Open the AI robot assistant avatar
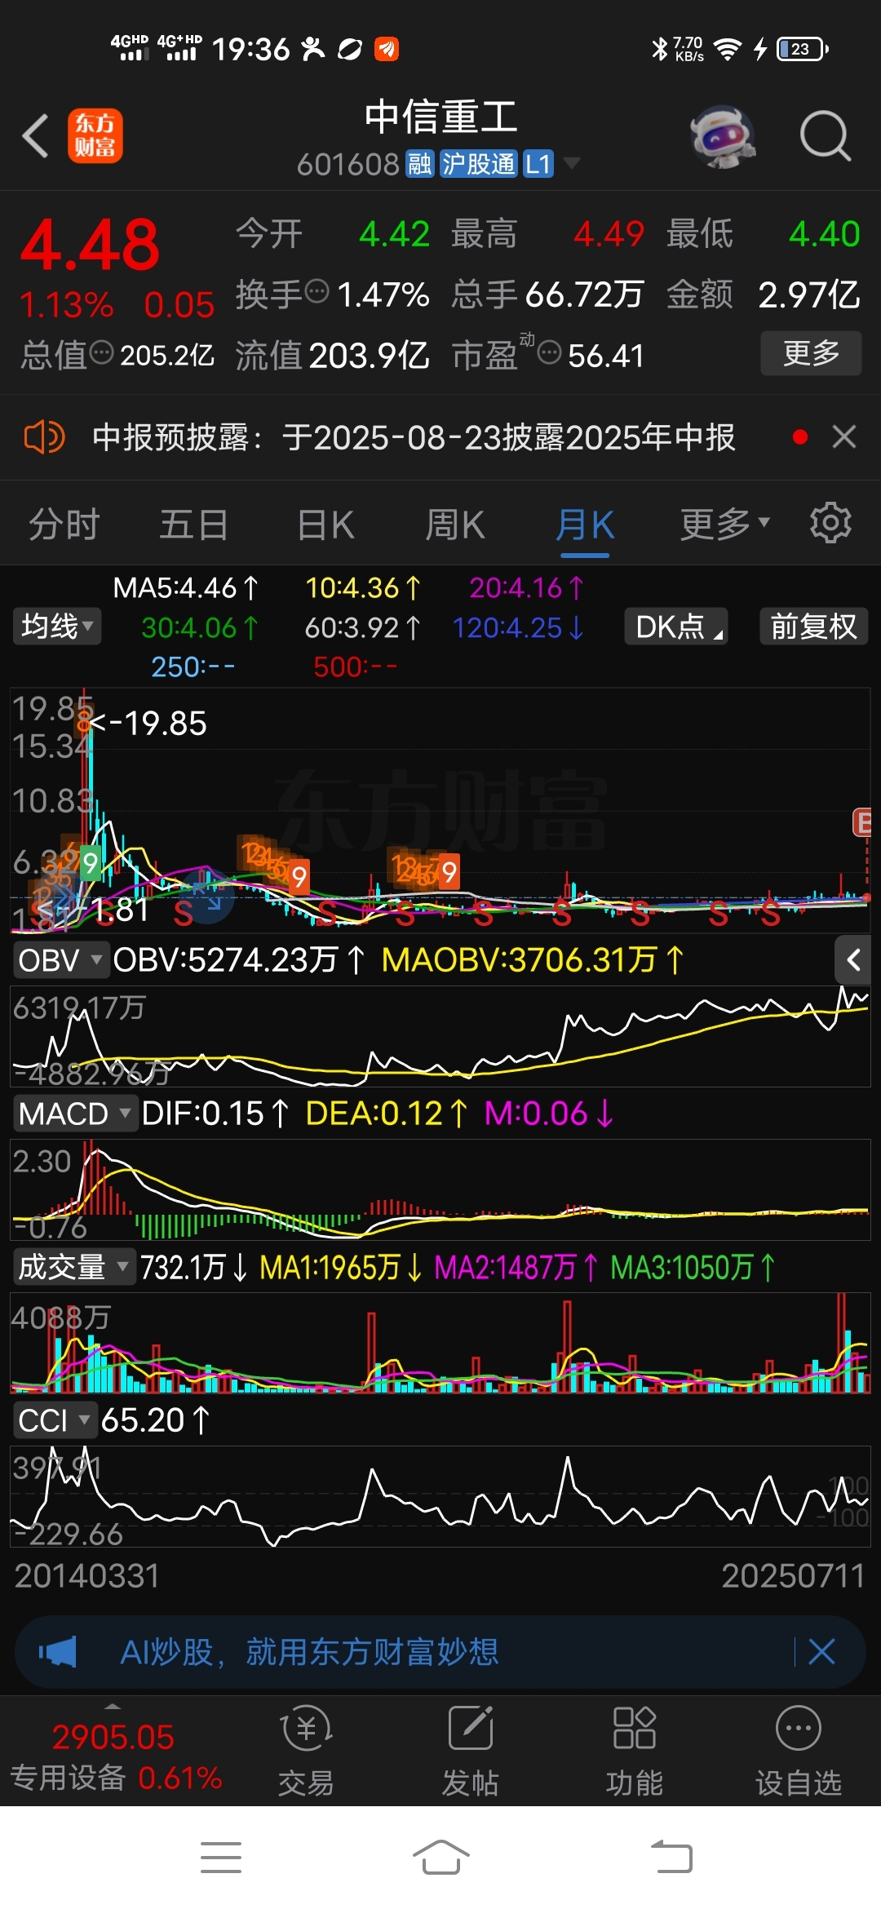This screenshot has height=1909, width=881. coord(723,136)
